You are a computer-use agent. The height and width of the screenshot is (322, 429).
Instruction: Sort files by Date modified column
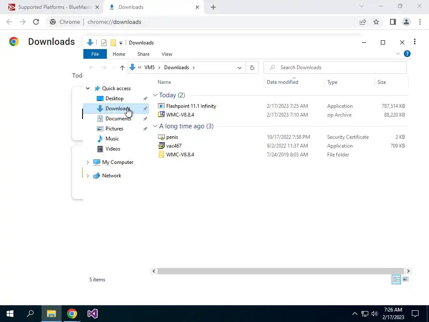pos(282,82)
